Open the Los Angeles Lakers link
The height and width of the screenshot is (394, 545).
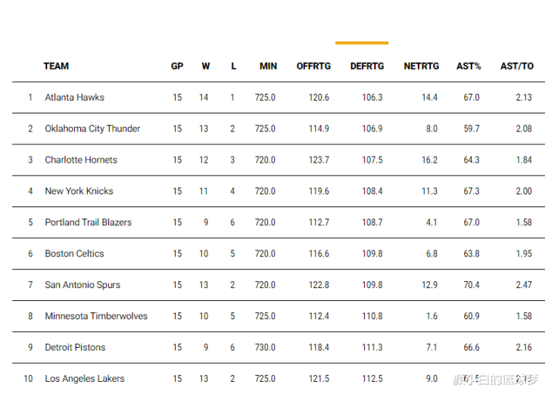click(x=85, y=379)
